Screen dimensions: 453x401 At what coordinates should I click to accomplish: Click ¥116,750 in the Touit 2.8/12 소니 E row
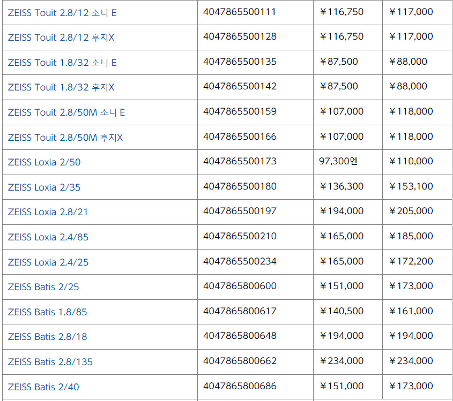tap(341, 12)
